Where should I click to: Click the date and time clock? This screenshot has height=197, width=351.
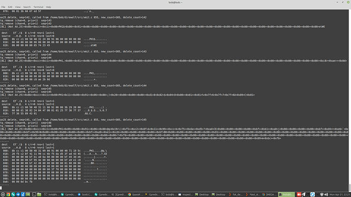[340, 194]
